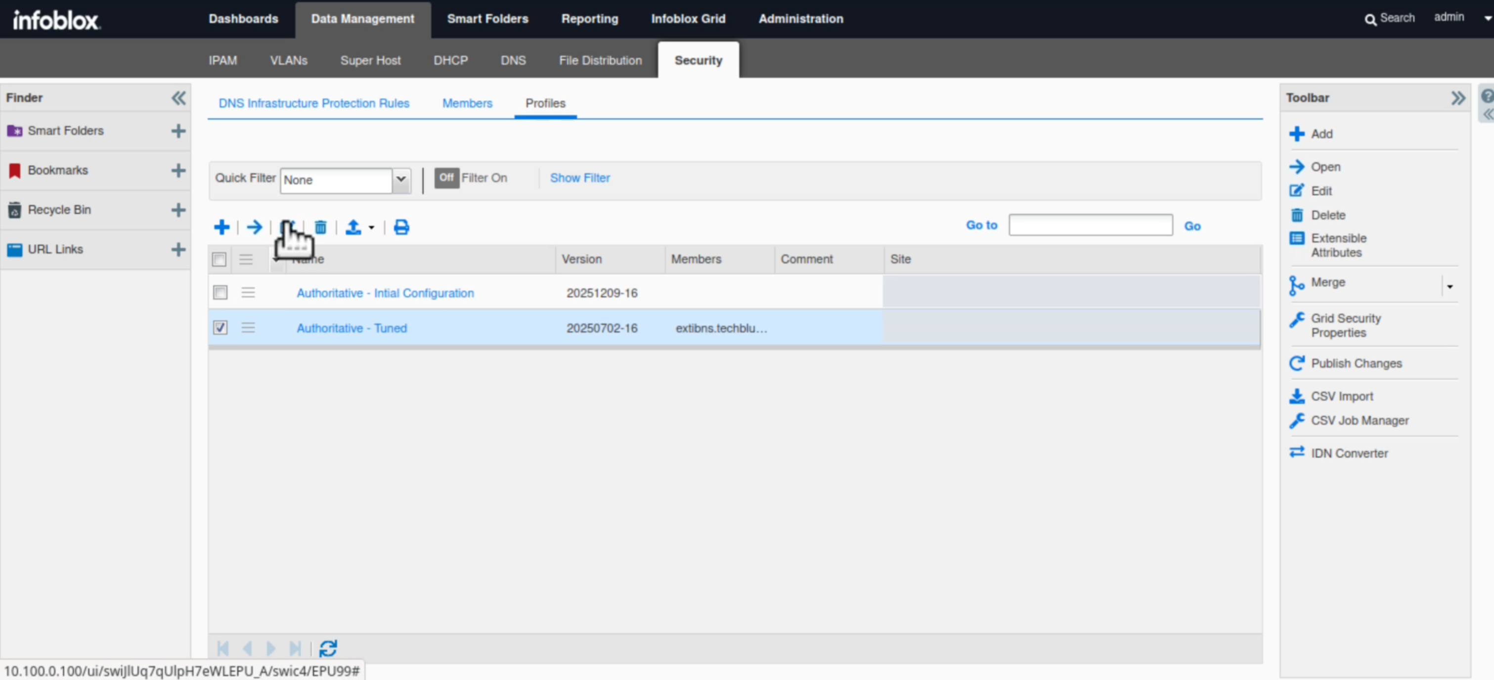
Task: Uncheck the Authoritative - Tuned row checkbox
Action: tap(220, 328)
